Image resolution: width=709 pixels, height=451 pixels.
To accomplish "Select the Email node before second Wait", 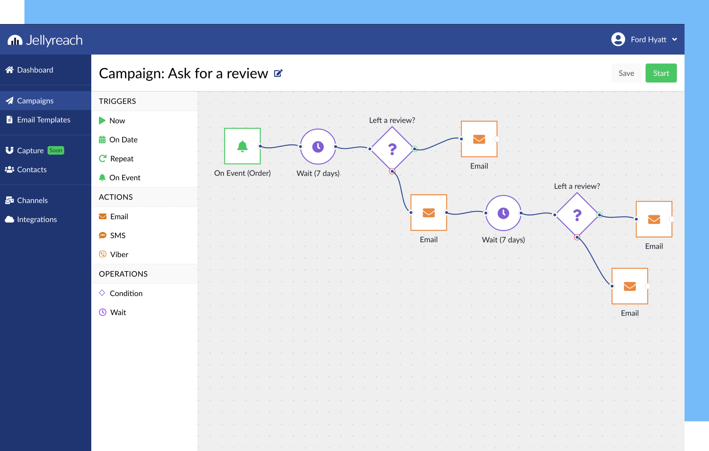I will [x=429, y=212].
